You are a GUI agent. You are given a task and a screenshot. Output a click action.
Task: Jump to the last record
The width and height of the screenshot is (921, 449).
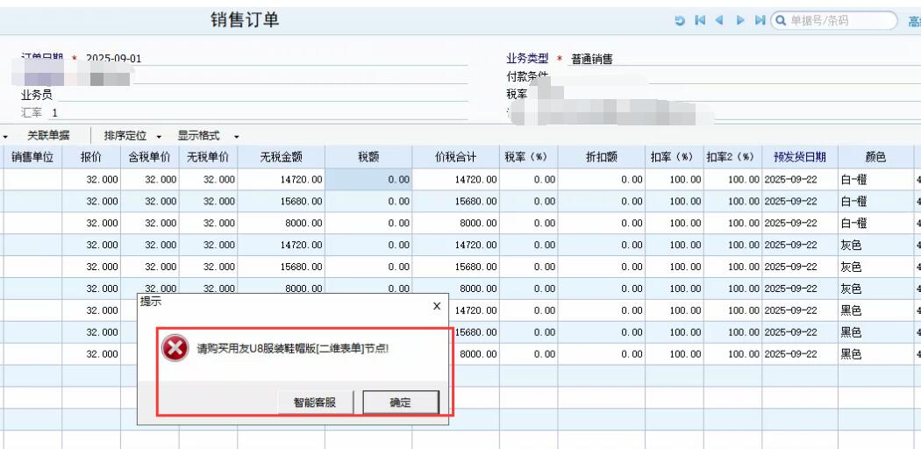[758, 20]
